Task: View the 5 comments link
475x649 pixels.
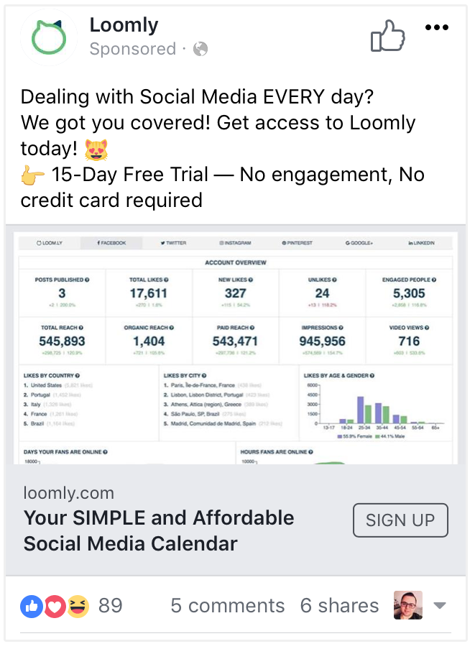Action: [228, 606]
